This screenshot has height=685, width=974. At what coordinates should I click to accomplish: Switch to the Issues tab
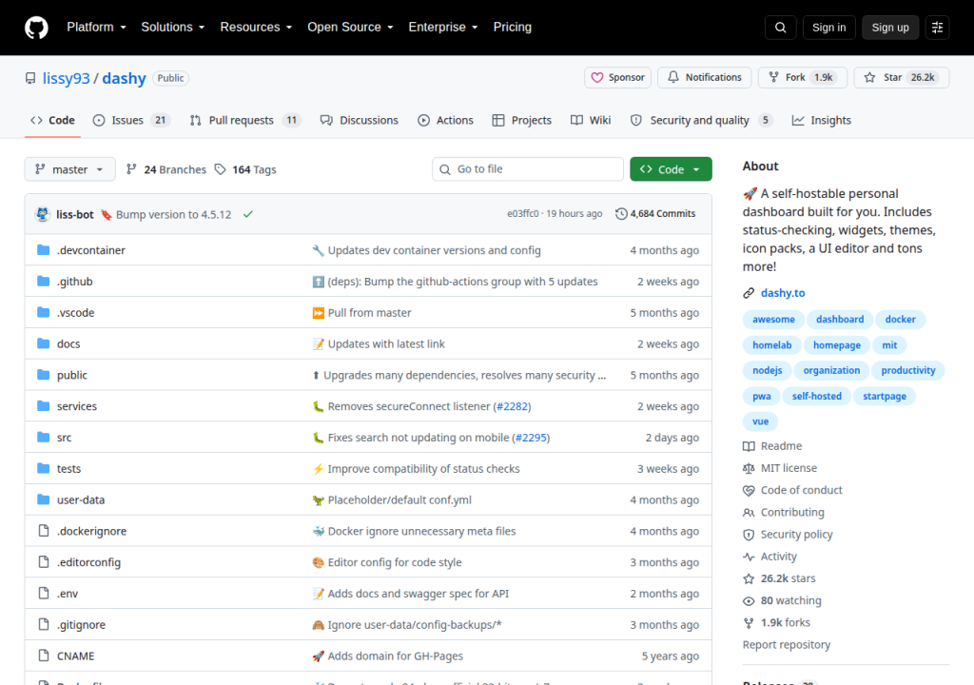(131, 121)
